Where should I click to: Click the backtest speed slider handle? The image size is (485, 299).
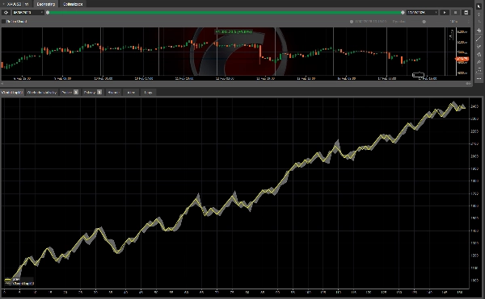pyautogui.click(x=424, y=22)
